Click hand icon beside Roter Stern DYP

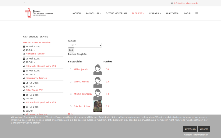click(x=24, y=90)
